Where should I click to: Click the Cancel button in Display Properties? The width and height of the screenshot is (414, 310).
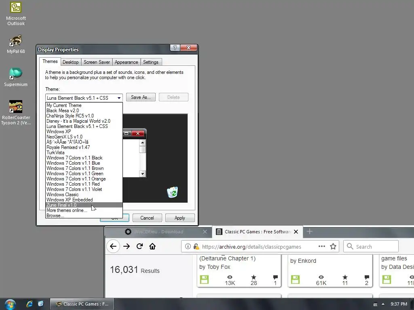pyautogui.click(x=147, y=218)
